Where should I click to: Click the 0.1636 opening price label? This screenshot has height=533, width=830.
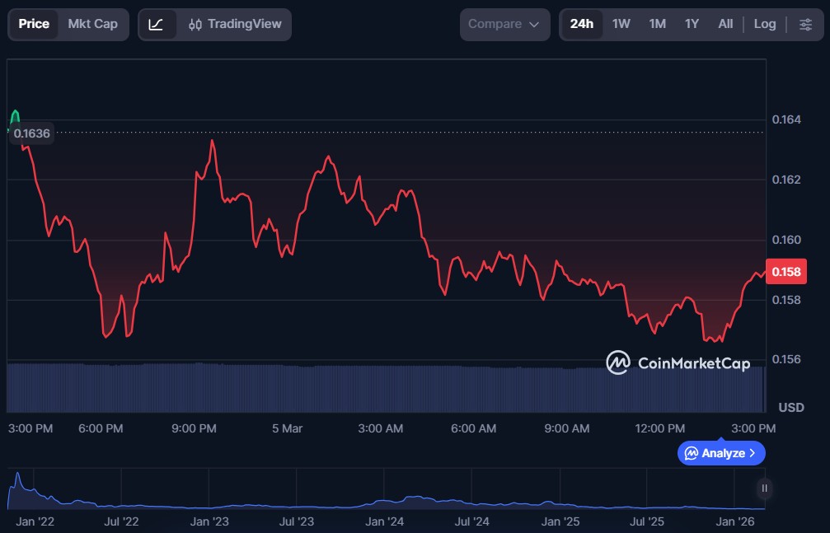32,133
